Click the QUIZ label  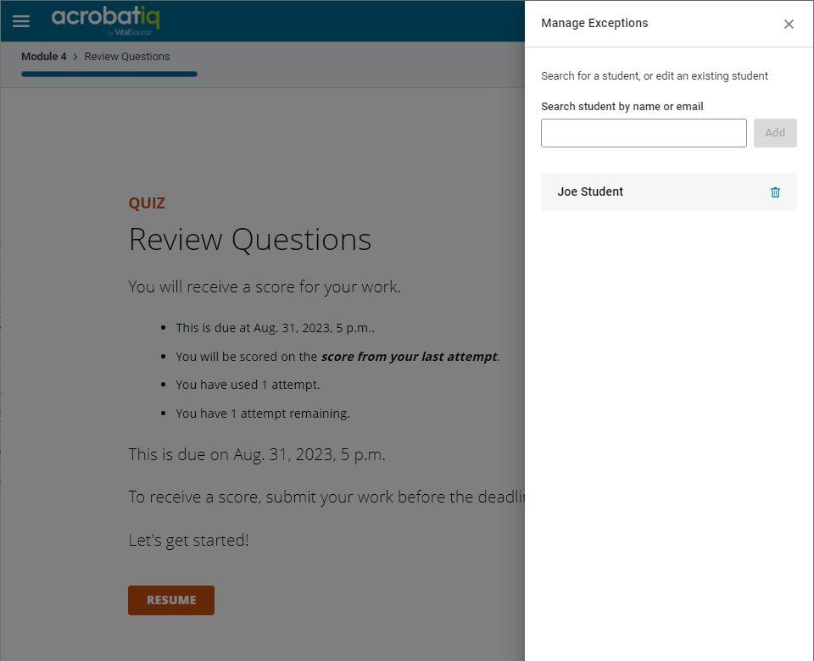click(x=147, y=203)
